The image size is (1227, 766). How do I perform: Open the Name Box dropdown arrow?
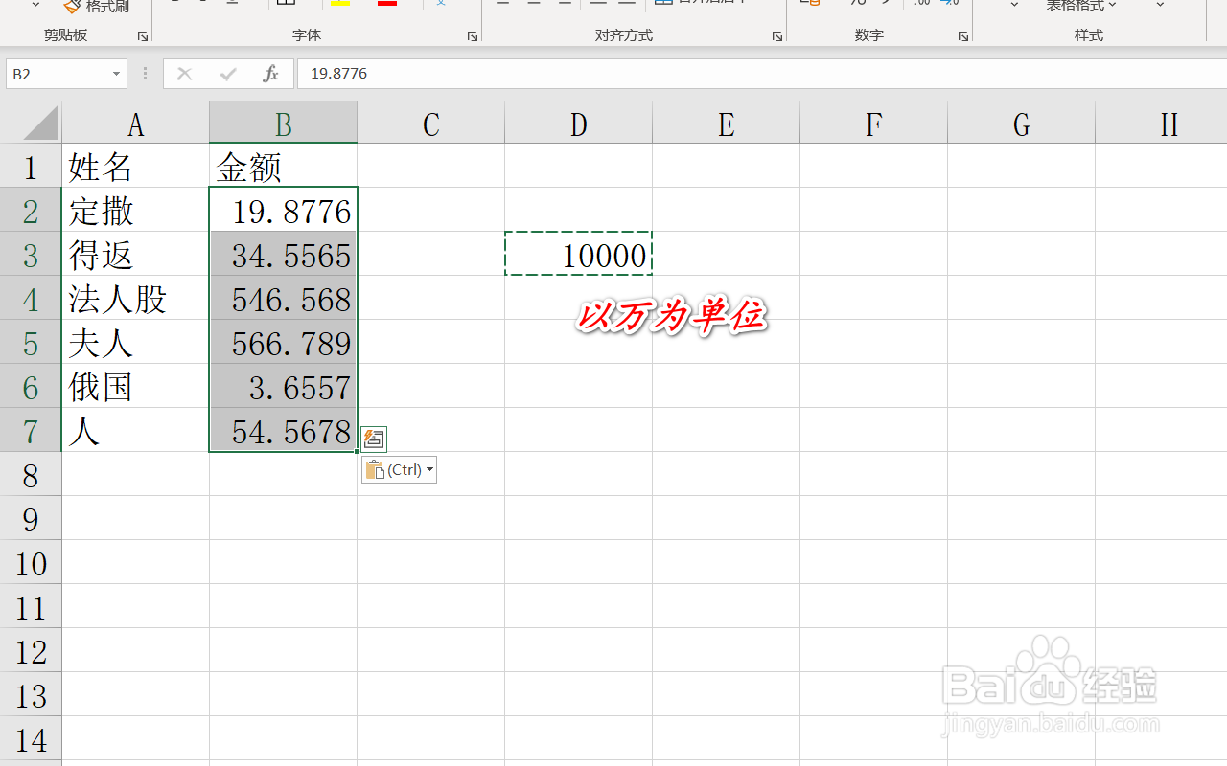click(116, 74)
